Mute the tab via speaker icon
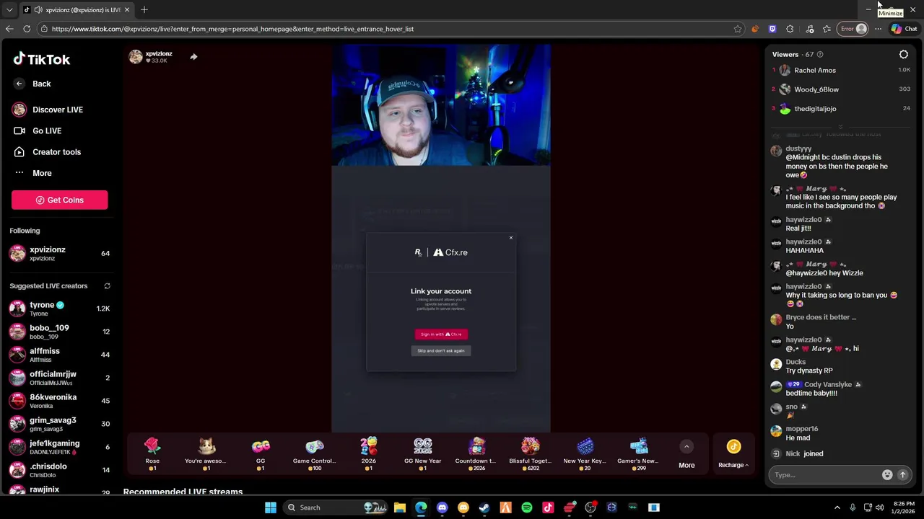The image size is (924, 519). [x=38, y=9]
